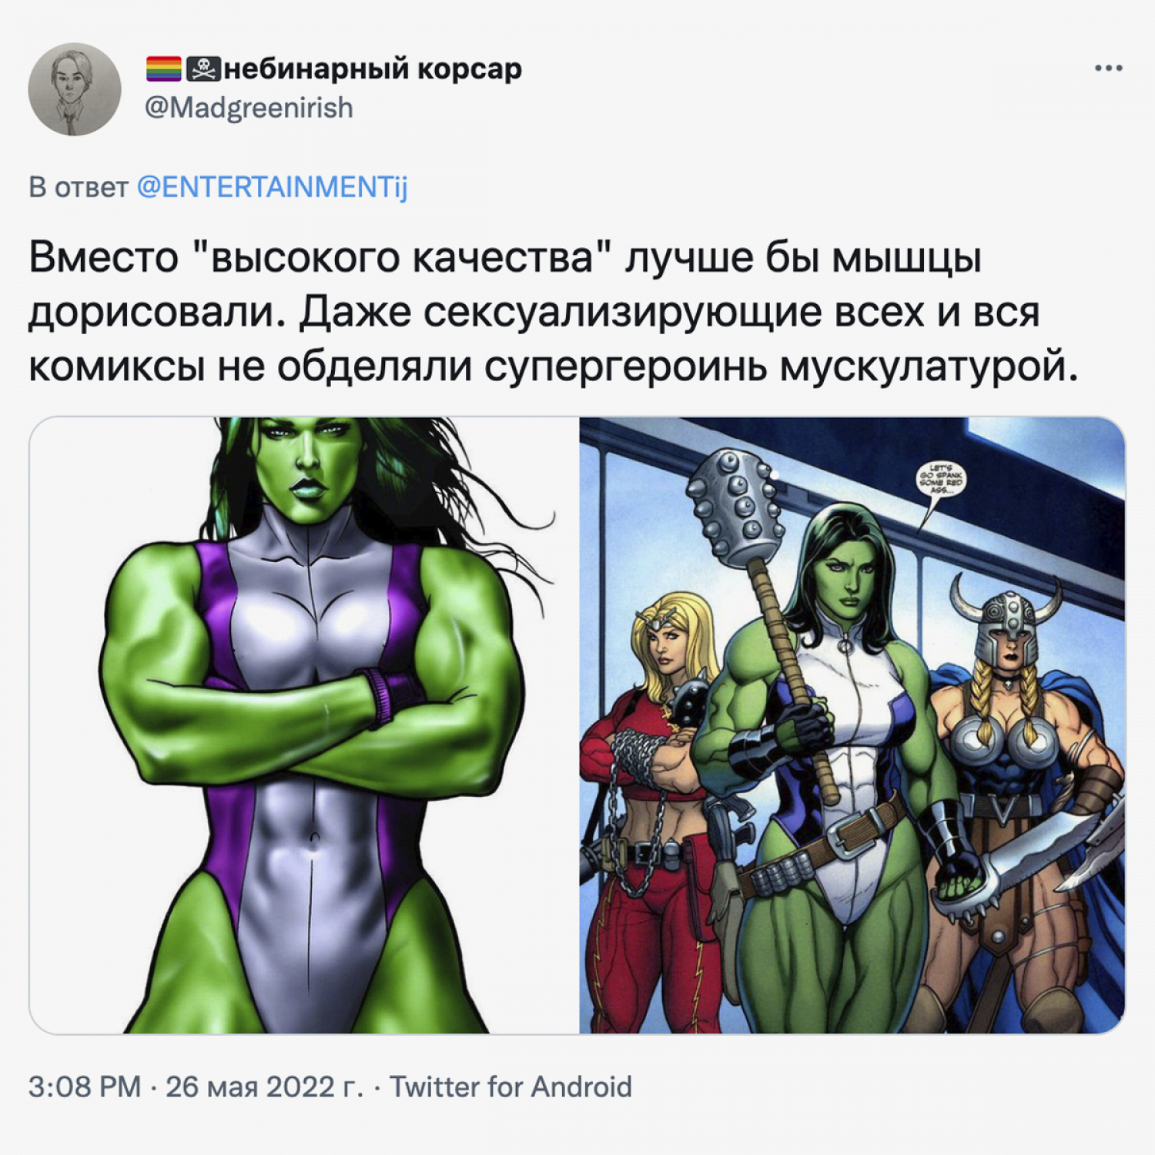Open the @Madgreenirish handle link

[x=249, y=108]
